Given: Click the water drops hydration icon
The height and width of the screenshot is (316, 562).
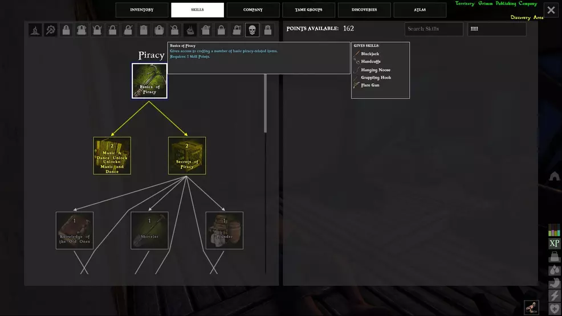Looking at the screenshot, I should 554,270.
